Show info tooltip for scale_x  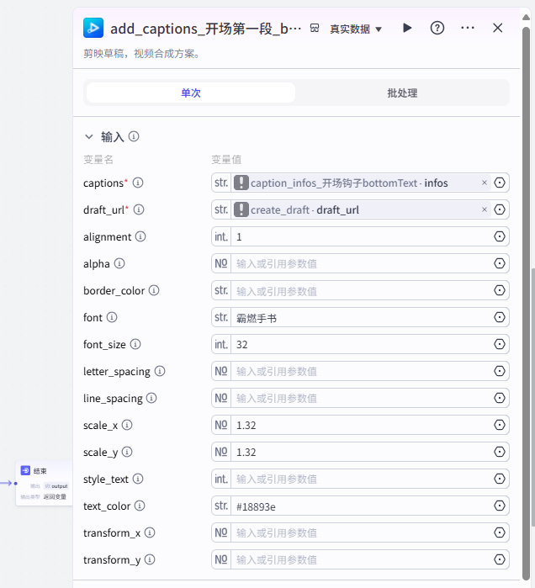tap(127, 425)
